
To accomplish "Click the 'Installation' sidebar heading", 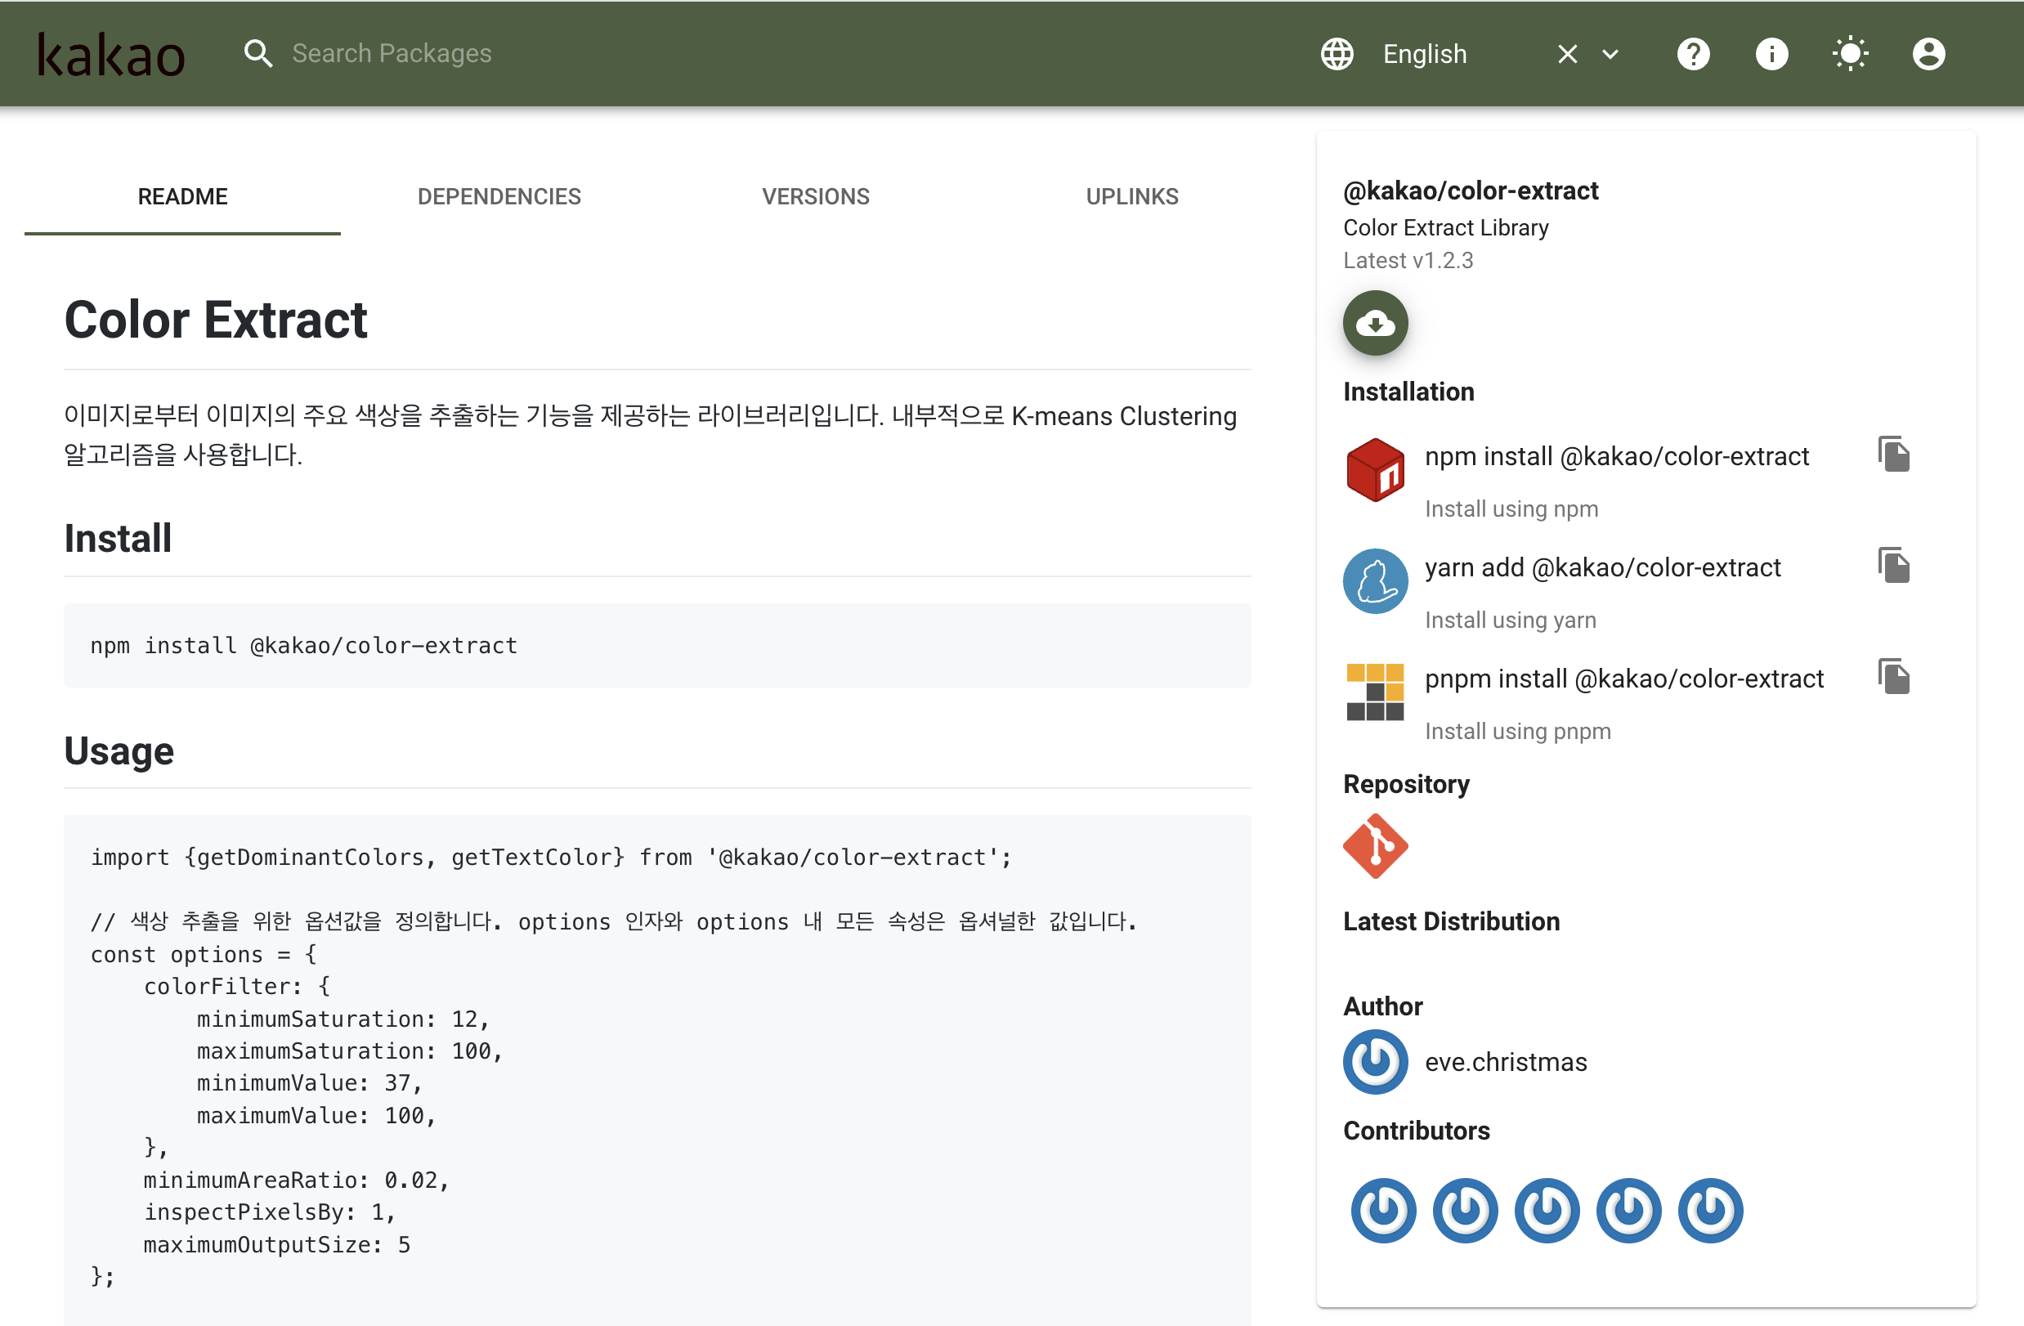I will click(x=1408, y=392).
